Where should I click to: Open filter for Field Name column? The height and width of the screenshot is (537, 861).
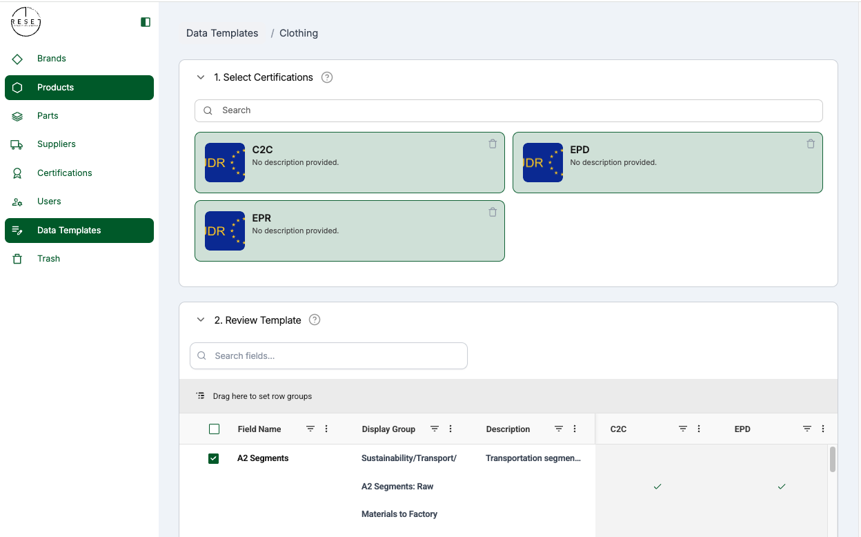tap(310, 429)
